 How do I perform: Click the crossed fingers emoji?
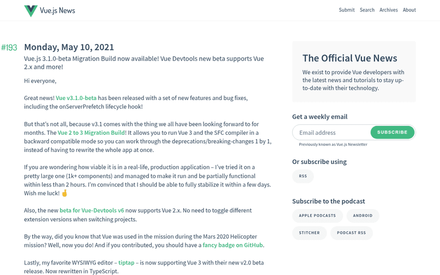click(x=64, y=193)
